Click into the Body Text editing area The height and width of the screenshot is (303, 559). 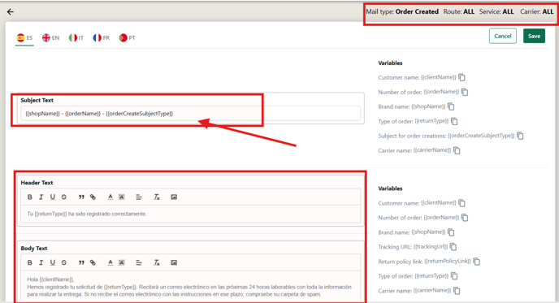[x=190, y=287]
